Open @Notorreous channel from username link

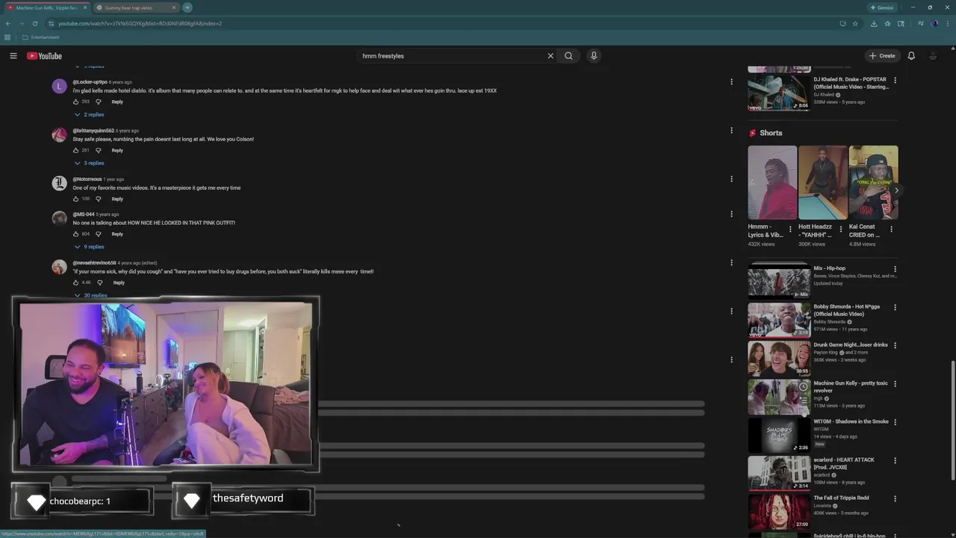(87, 179)
